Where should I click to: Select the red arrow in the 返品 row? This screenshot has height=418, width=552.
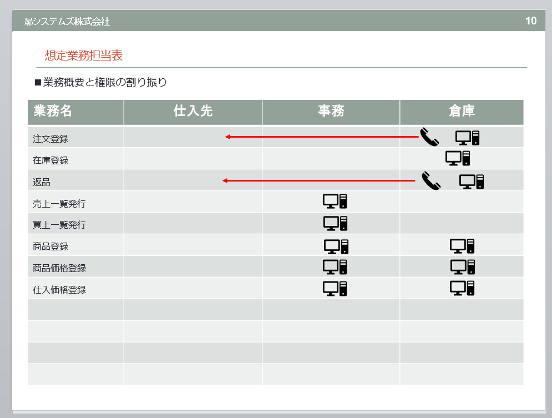(318, 180)
